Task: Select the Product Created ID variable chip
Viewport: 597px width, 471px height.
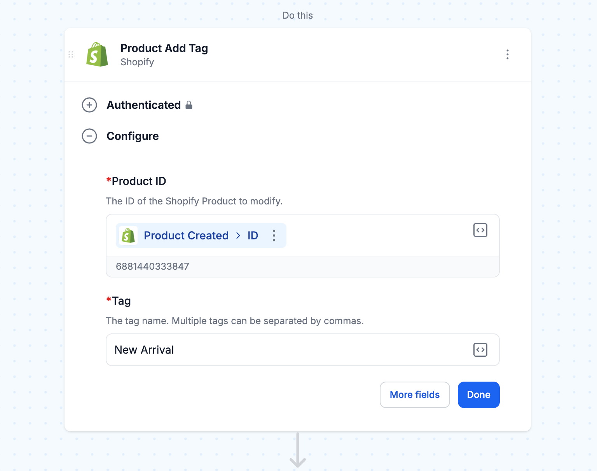Action: (x=201, y=235)
